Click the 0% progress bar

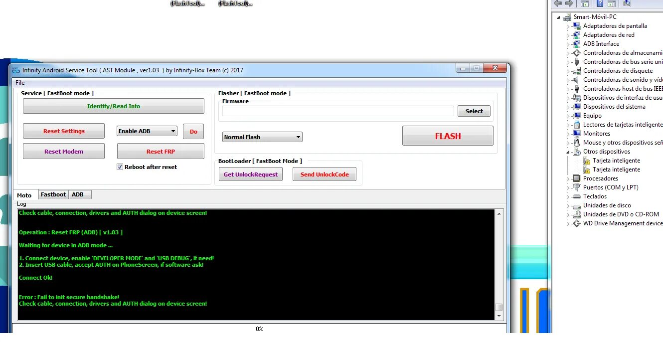(x=259, y=329)
